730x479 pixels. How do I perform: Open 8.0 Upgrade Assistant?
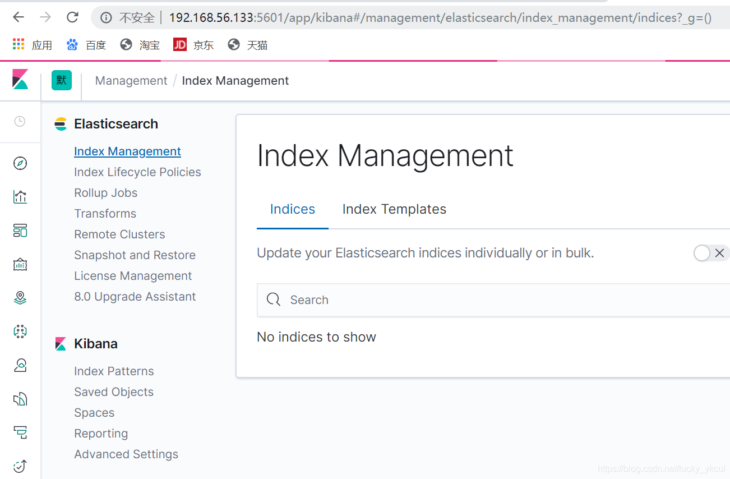[135, 297]
